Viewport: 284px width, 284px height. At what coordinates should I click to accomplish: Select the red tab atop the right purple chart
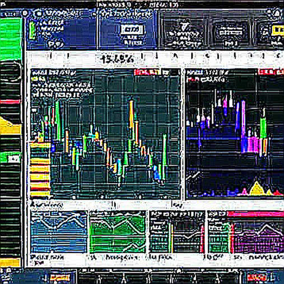tap(271, 72)
